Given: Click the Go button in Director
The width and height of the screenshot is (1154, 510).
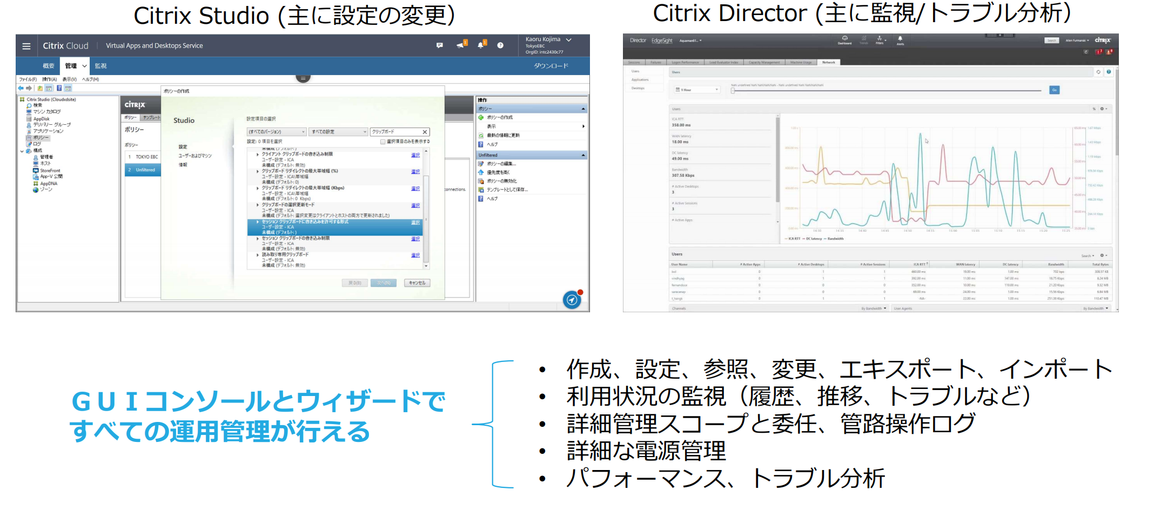Looking at the screenshot, I should pyautogui.click(x=1054, y=90).
